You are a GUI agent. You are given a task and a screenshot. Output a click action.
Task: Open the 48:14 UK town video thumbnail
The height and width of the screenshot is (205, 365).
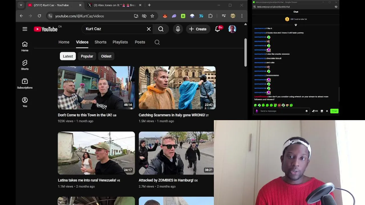point(96,88)
